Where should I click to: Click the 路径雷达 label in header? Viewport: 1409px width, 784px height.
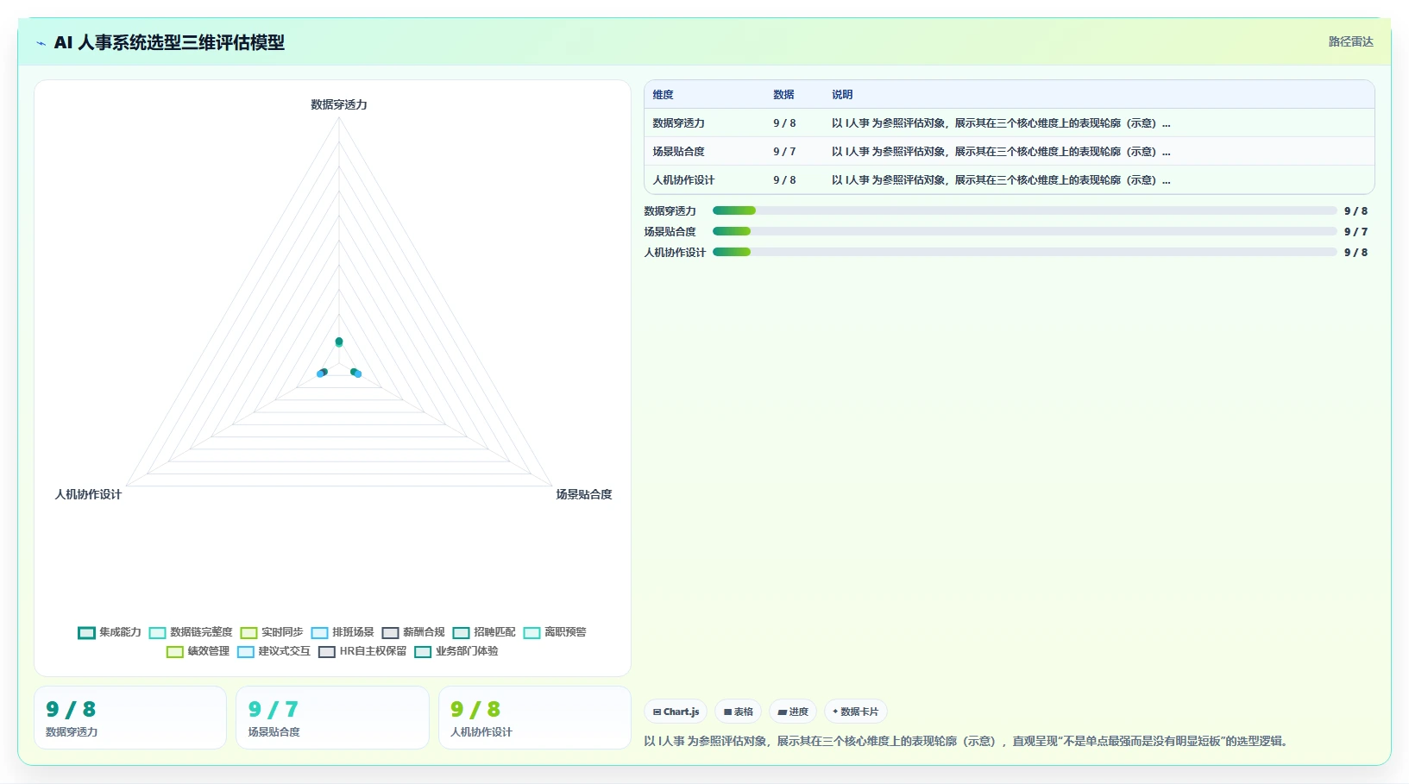[x=1350, y=41]
